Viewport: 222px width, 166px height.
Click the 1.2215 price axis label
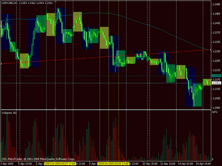[216, 70]
